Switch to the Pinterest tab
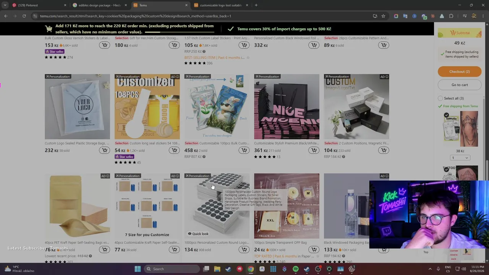This screenshot has height=275, width=489. pyautogui.click(x=39, y=5)
